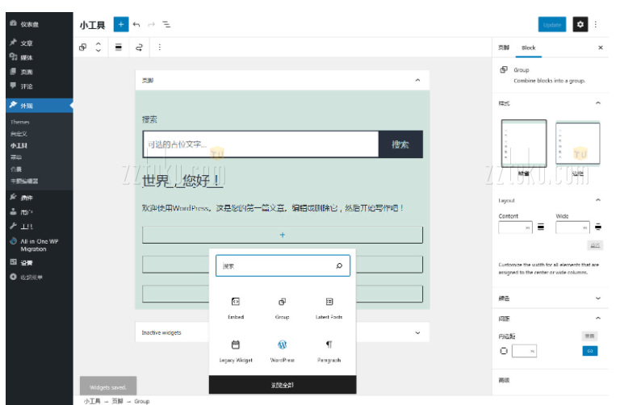620x405 pixels.
Task: Expand the 颜色 settings section
Action: coord(597,299)
